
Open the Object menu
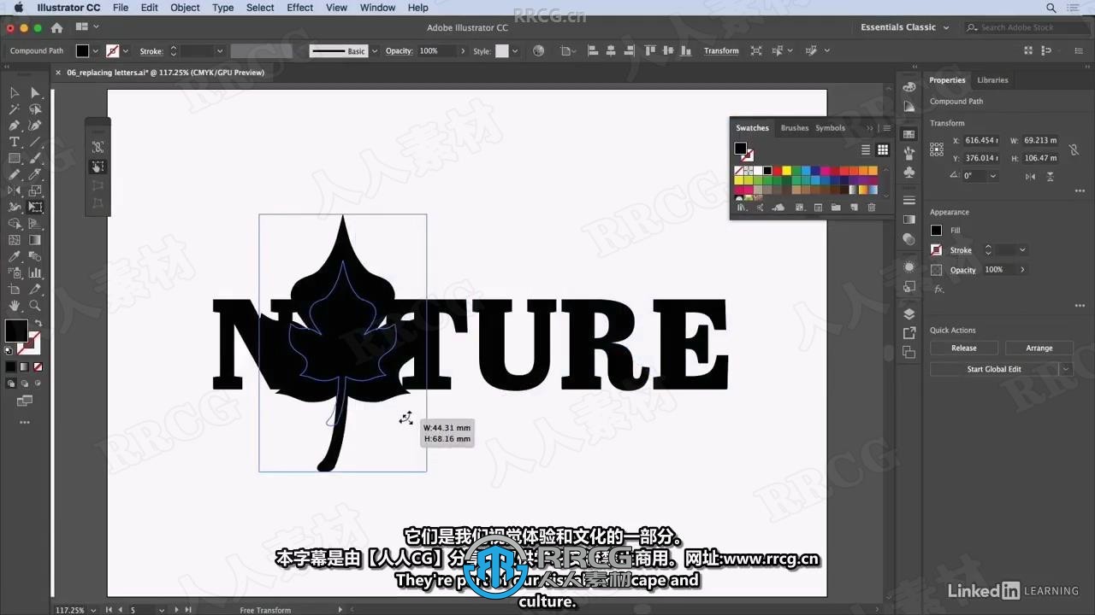coord(185,8)
